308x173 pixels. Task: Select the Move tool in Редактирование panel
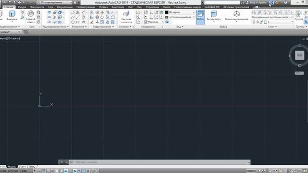click(102, 12)
